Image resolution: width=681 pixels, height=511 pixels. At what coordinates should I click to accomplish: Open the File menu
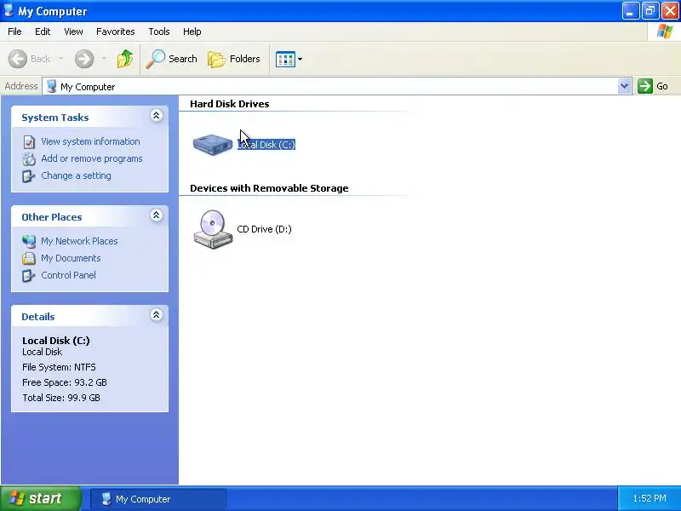(x=14, y=32)
